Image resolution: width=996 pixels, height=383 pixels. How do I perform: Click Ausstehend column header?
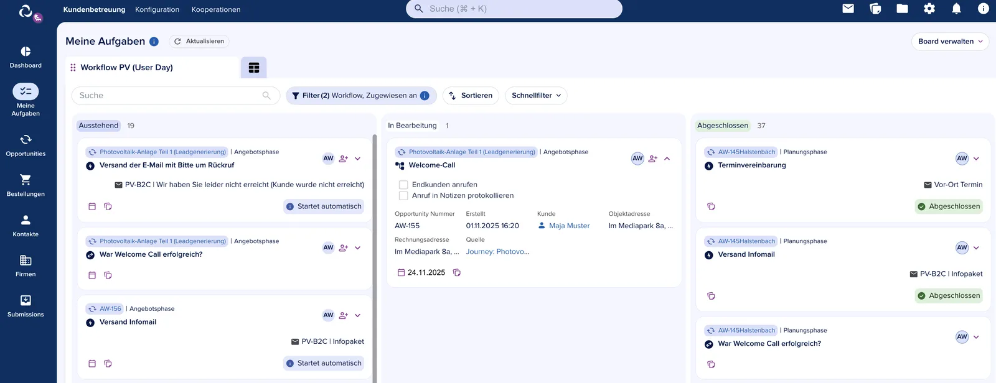98,126
